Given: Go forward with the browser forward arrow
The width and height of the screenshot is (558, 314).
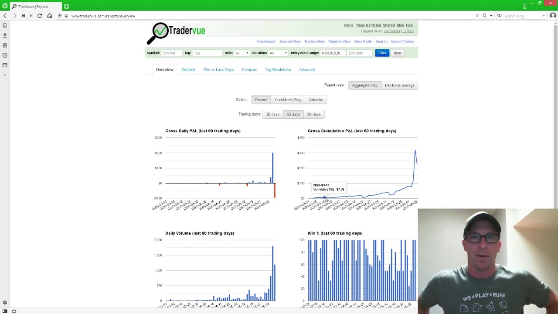Looking at the screenshot, I should point(14,16).
